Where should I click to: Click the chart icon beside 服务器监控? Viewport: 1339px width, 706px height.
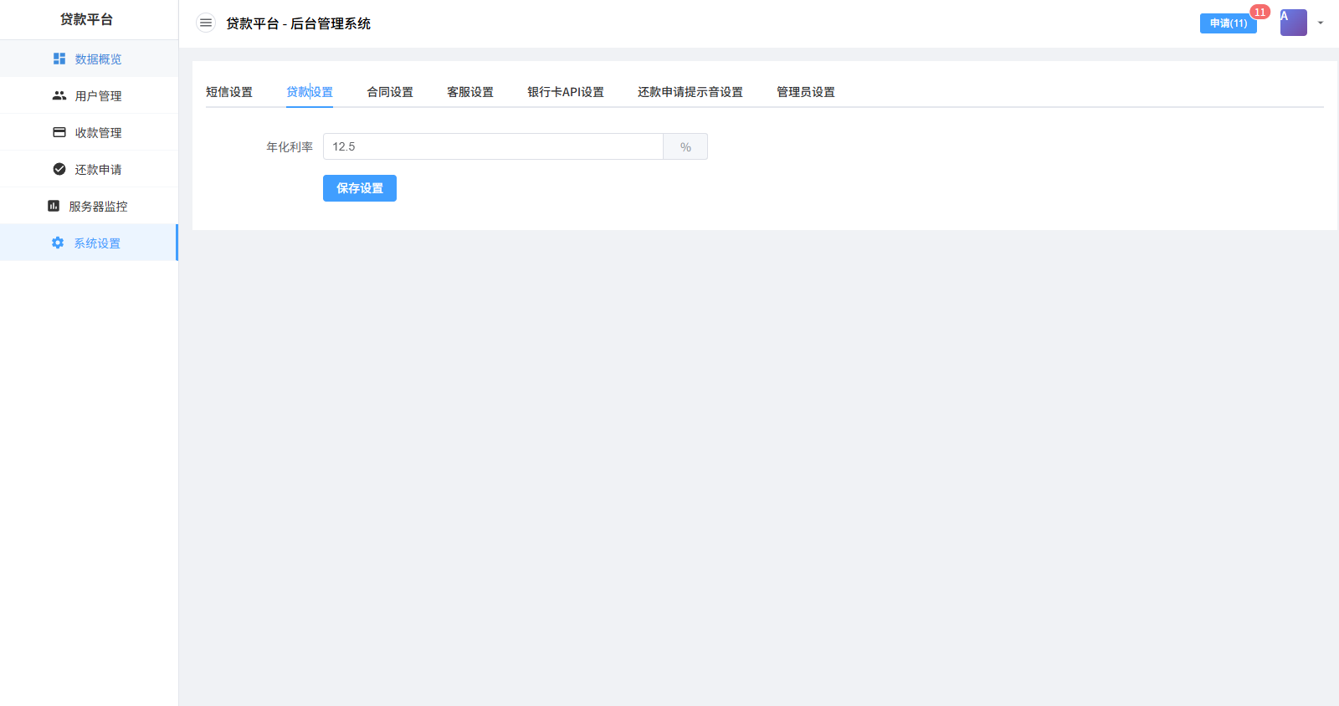[54, 206]
